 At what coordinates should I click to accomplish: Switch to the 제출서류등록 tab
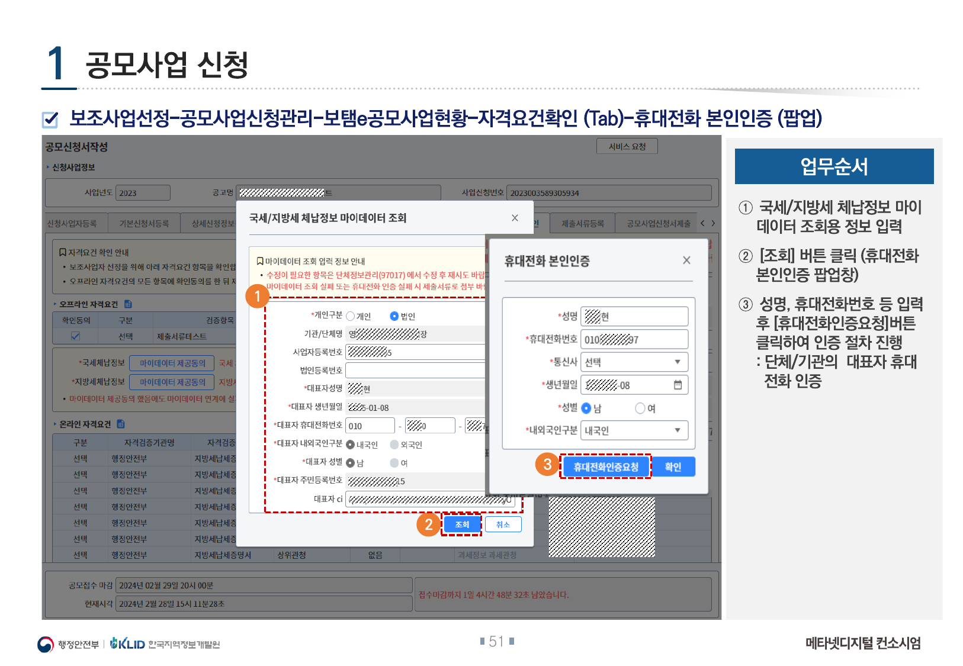pyautogui.click(x=583, y=224)
